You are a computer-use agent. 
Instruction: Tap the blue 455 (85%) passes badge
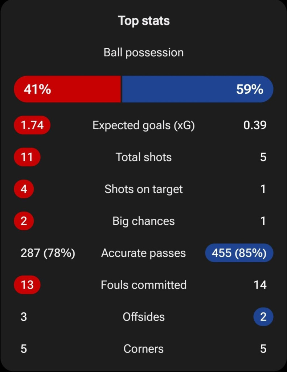click(239, 253)
